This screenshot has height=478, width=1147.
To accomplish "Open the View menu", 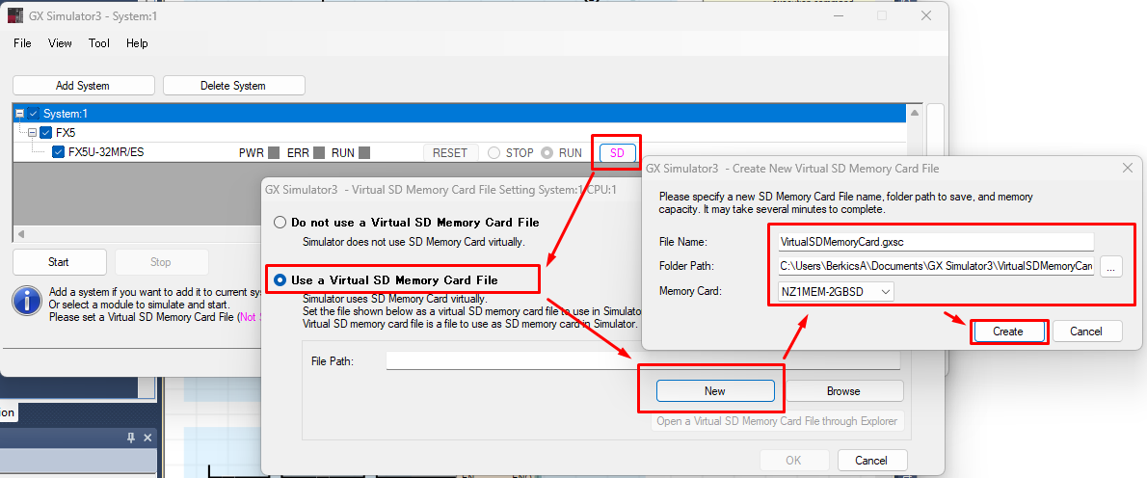I will point(60,43).
